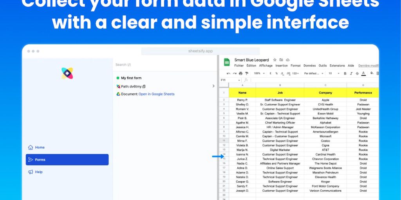Image resolution: width=401 pixels, height=200 pixels.
Task: Select the cell Berkshire Hathaway
Action: click(x=325, y=118)
